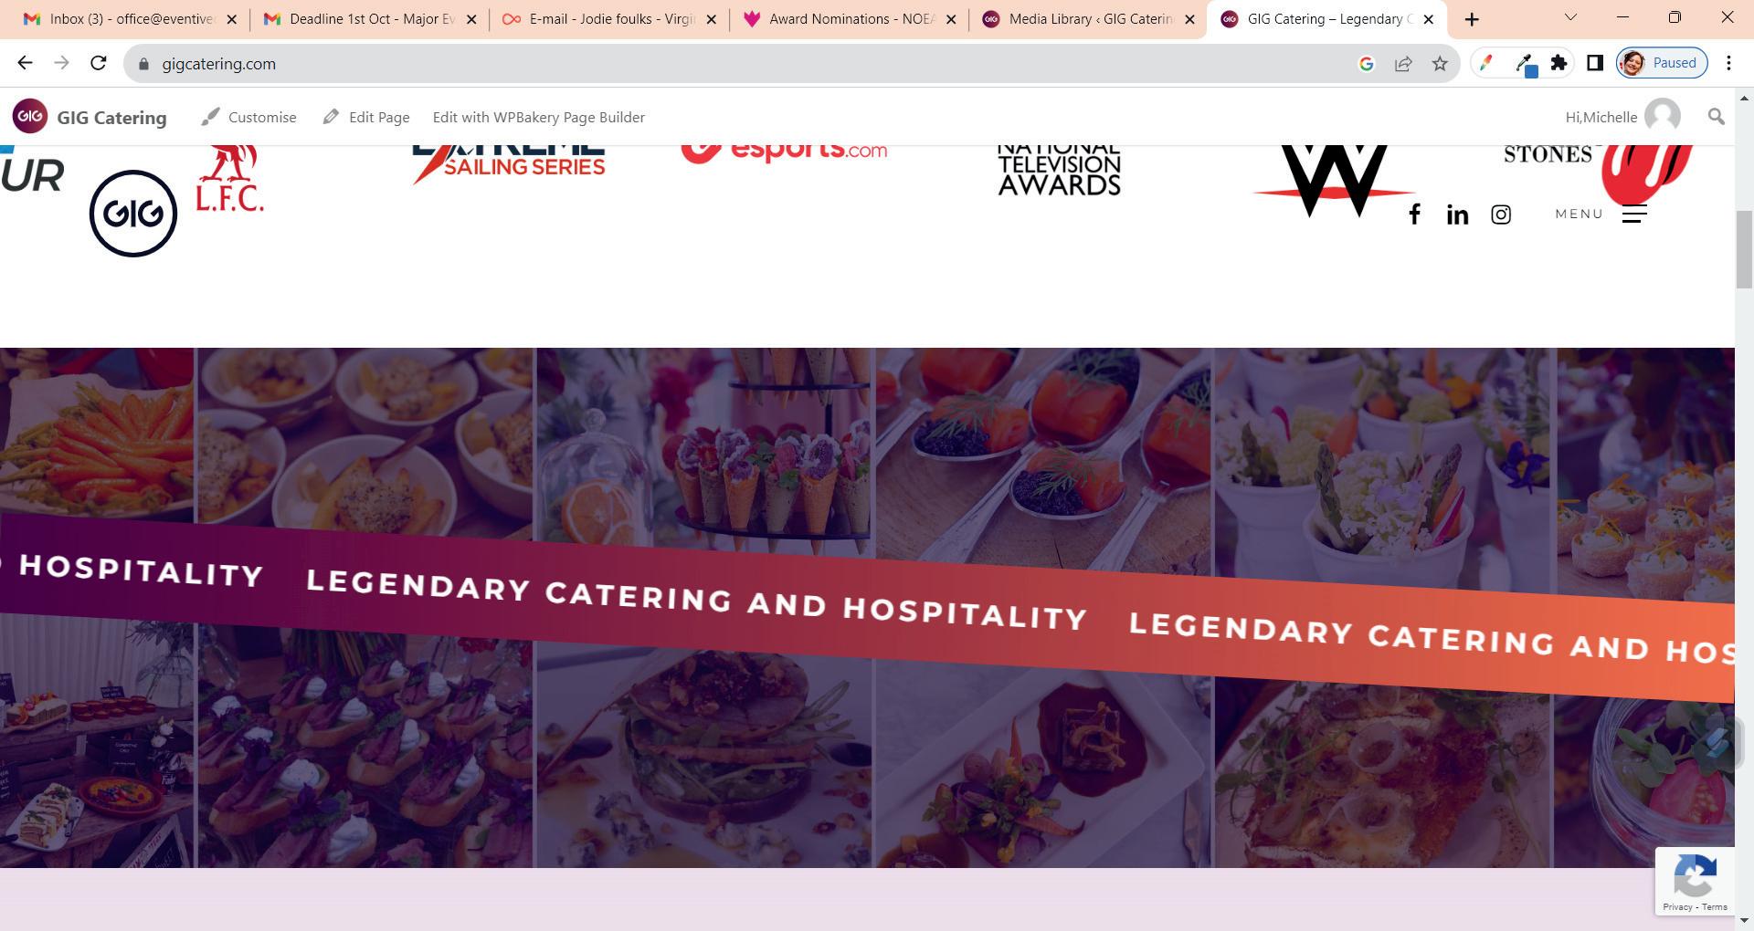Viewport: 1754px width, 931px height.
Task: Open the Facebook social icon
Action: click(x=1413, y=214)
